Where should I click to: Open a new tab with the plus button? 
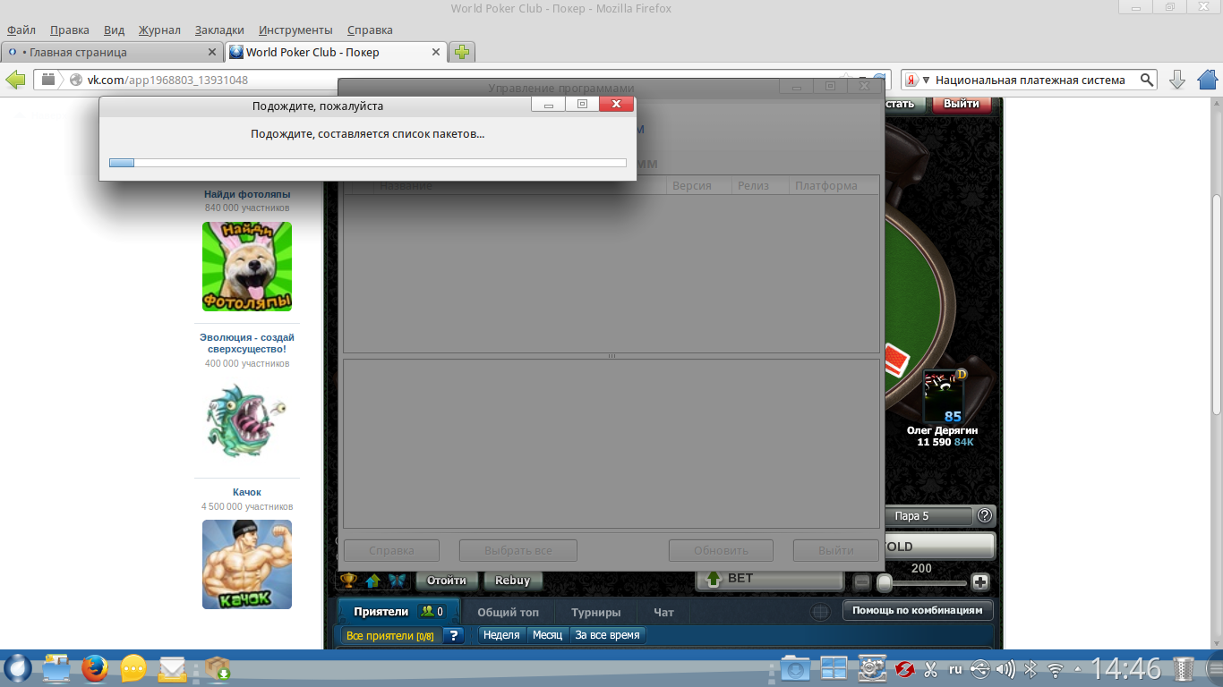pos(462,52)
